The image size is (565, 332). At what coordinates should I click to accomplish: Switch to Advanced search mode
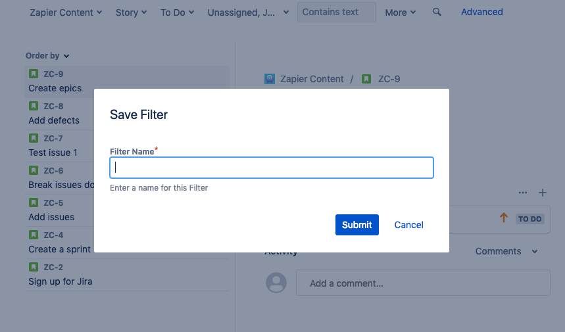481,12
